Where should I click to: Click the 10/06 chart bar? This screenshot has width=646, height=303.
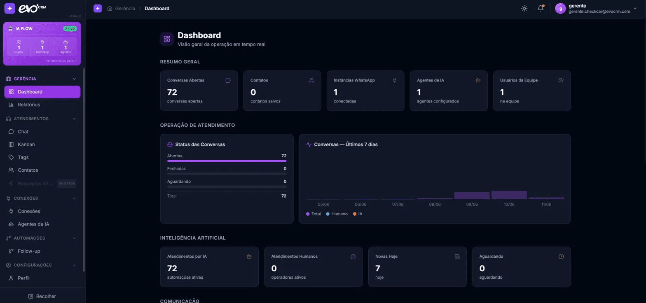click(509, 195)
